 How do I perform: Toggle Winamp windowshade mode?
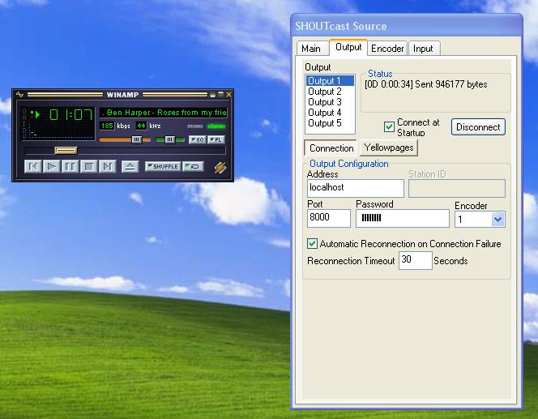(220, 94)
